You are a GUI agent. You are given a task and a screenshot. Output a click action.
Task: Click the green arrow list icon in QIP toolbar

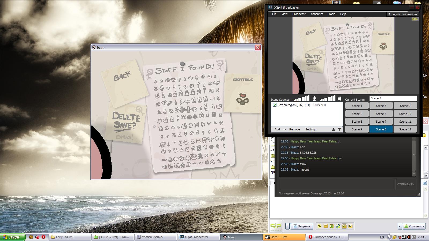point(332,226)
